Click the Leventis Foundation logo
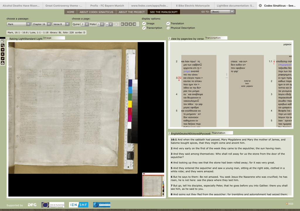 pyautogui.click(x=102, y=205)
